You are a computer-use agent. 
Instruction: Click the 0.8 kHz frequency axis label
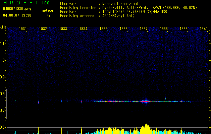click(3, 94)
